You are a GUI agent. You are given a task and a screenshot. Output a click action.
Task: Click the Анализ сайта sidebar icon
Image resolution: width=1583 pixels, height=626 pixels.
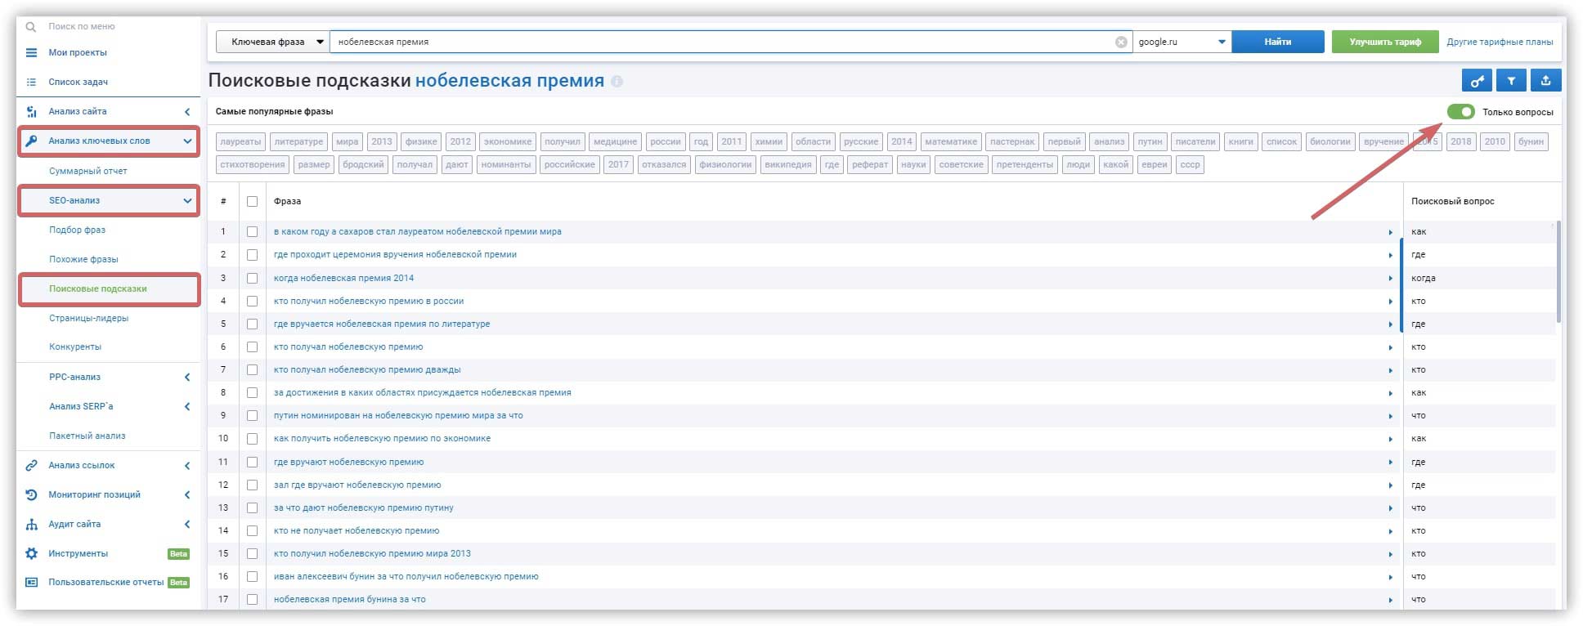tap(31, 111)
